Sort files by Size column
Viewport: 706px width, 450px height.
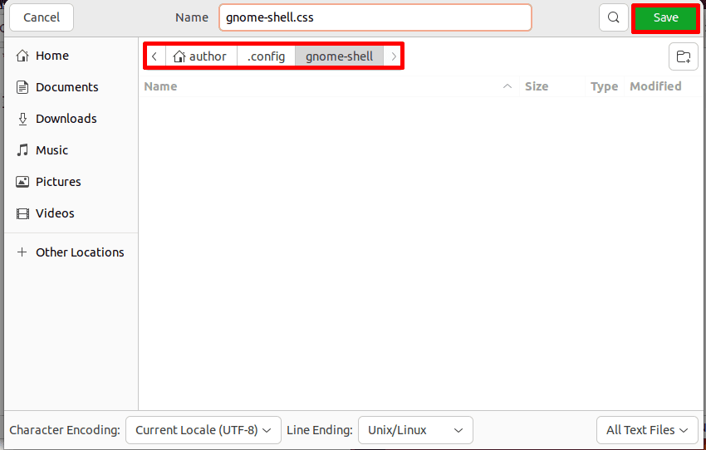[x=552, y=86]
